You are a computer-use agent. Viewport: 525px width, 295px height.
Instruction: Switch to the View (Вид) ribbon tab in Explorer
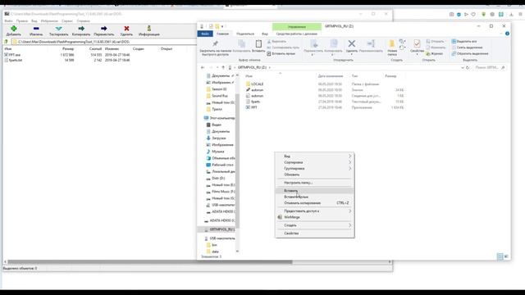(x=264, y=34)
